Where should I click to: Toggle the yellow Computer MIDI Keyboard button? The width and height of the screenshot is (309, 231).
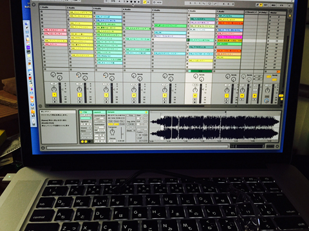(261, 4)
